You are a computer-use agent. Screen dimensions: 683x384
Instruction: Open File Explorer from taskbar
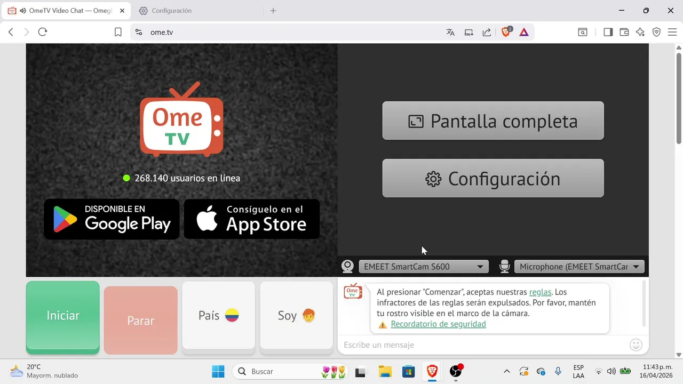[x=385, y=371]
